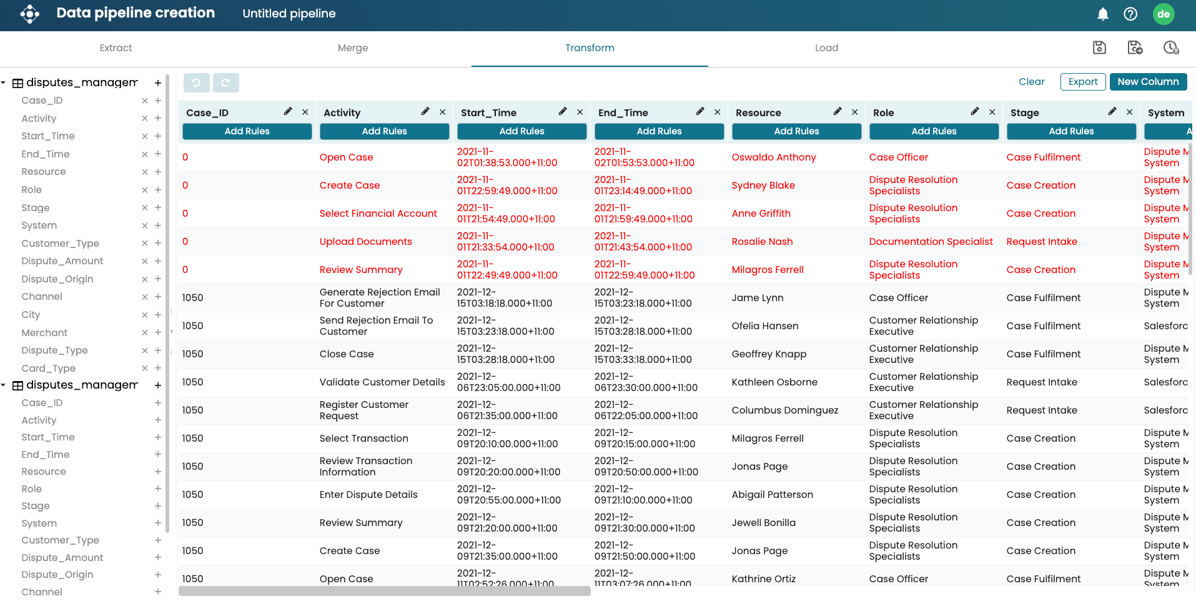This screenshot has width=1196, height=601.
Task: Click the New Column button
Action: coord(1148,82)
